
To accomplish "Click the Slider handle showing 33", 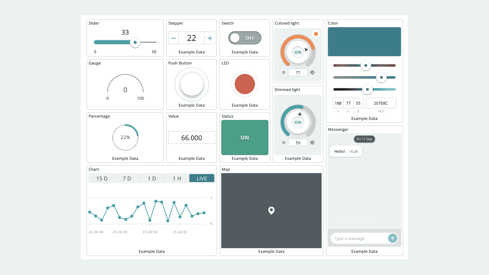I will (x=135, y=43).
